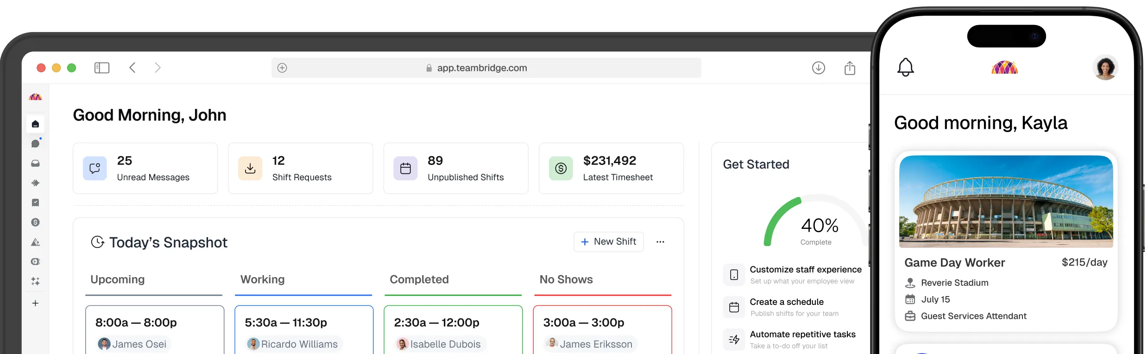Open Automate repetitive tasks link

click(x=802, y=335)
